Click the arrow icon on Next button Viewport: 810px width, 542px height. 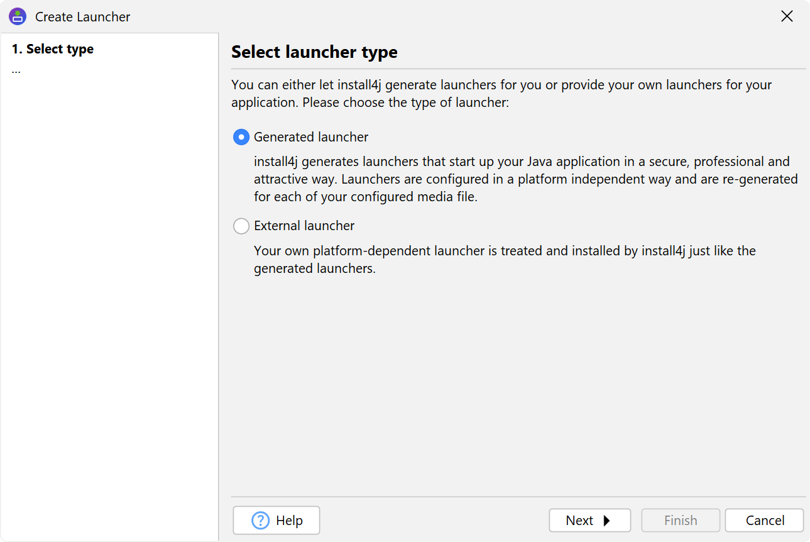[606, 521]
